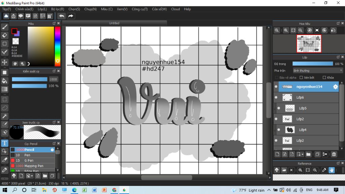Zoom in on the Navigator panel
Image resolution: width=345 pixels, height=194 pixels.
click(286, 30)
